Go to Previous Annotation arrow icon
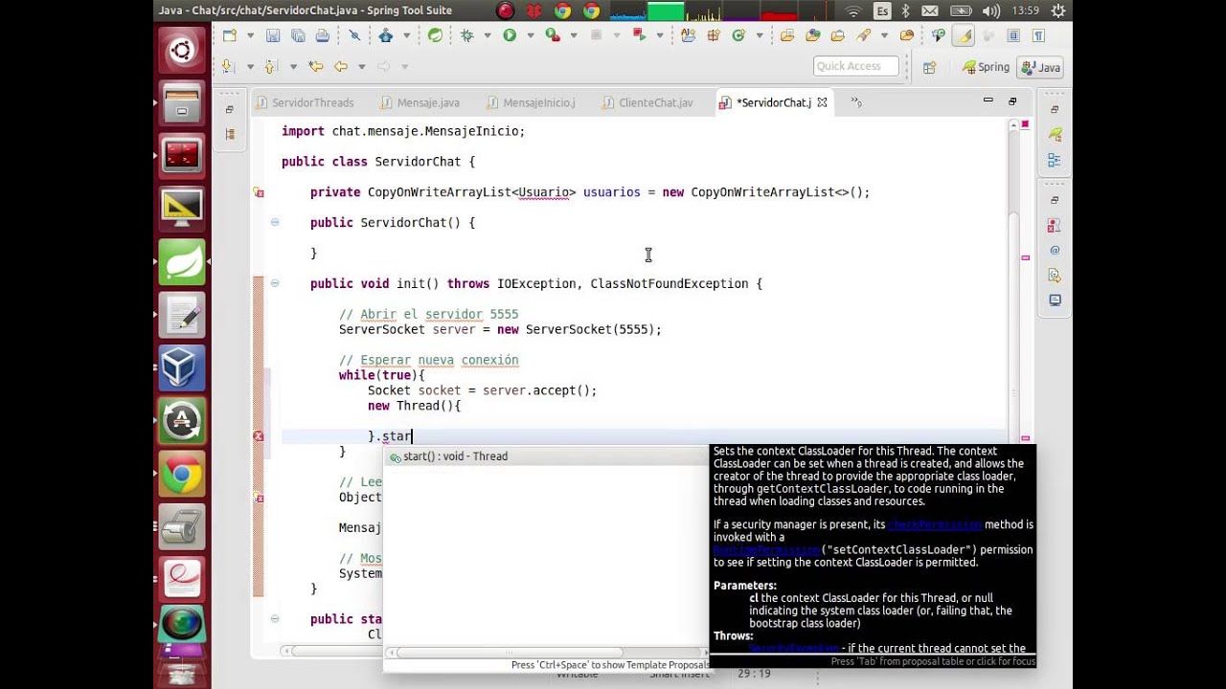The width and height of the screenshot is (1226, 689). coord(270,66)
